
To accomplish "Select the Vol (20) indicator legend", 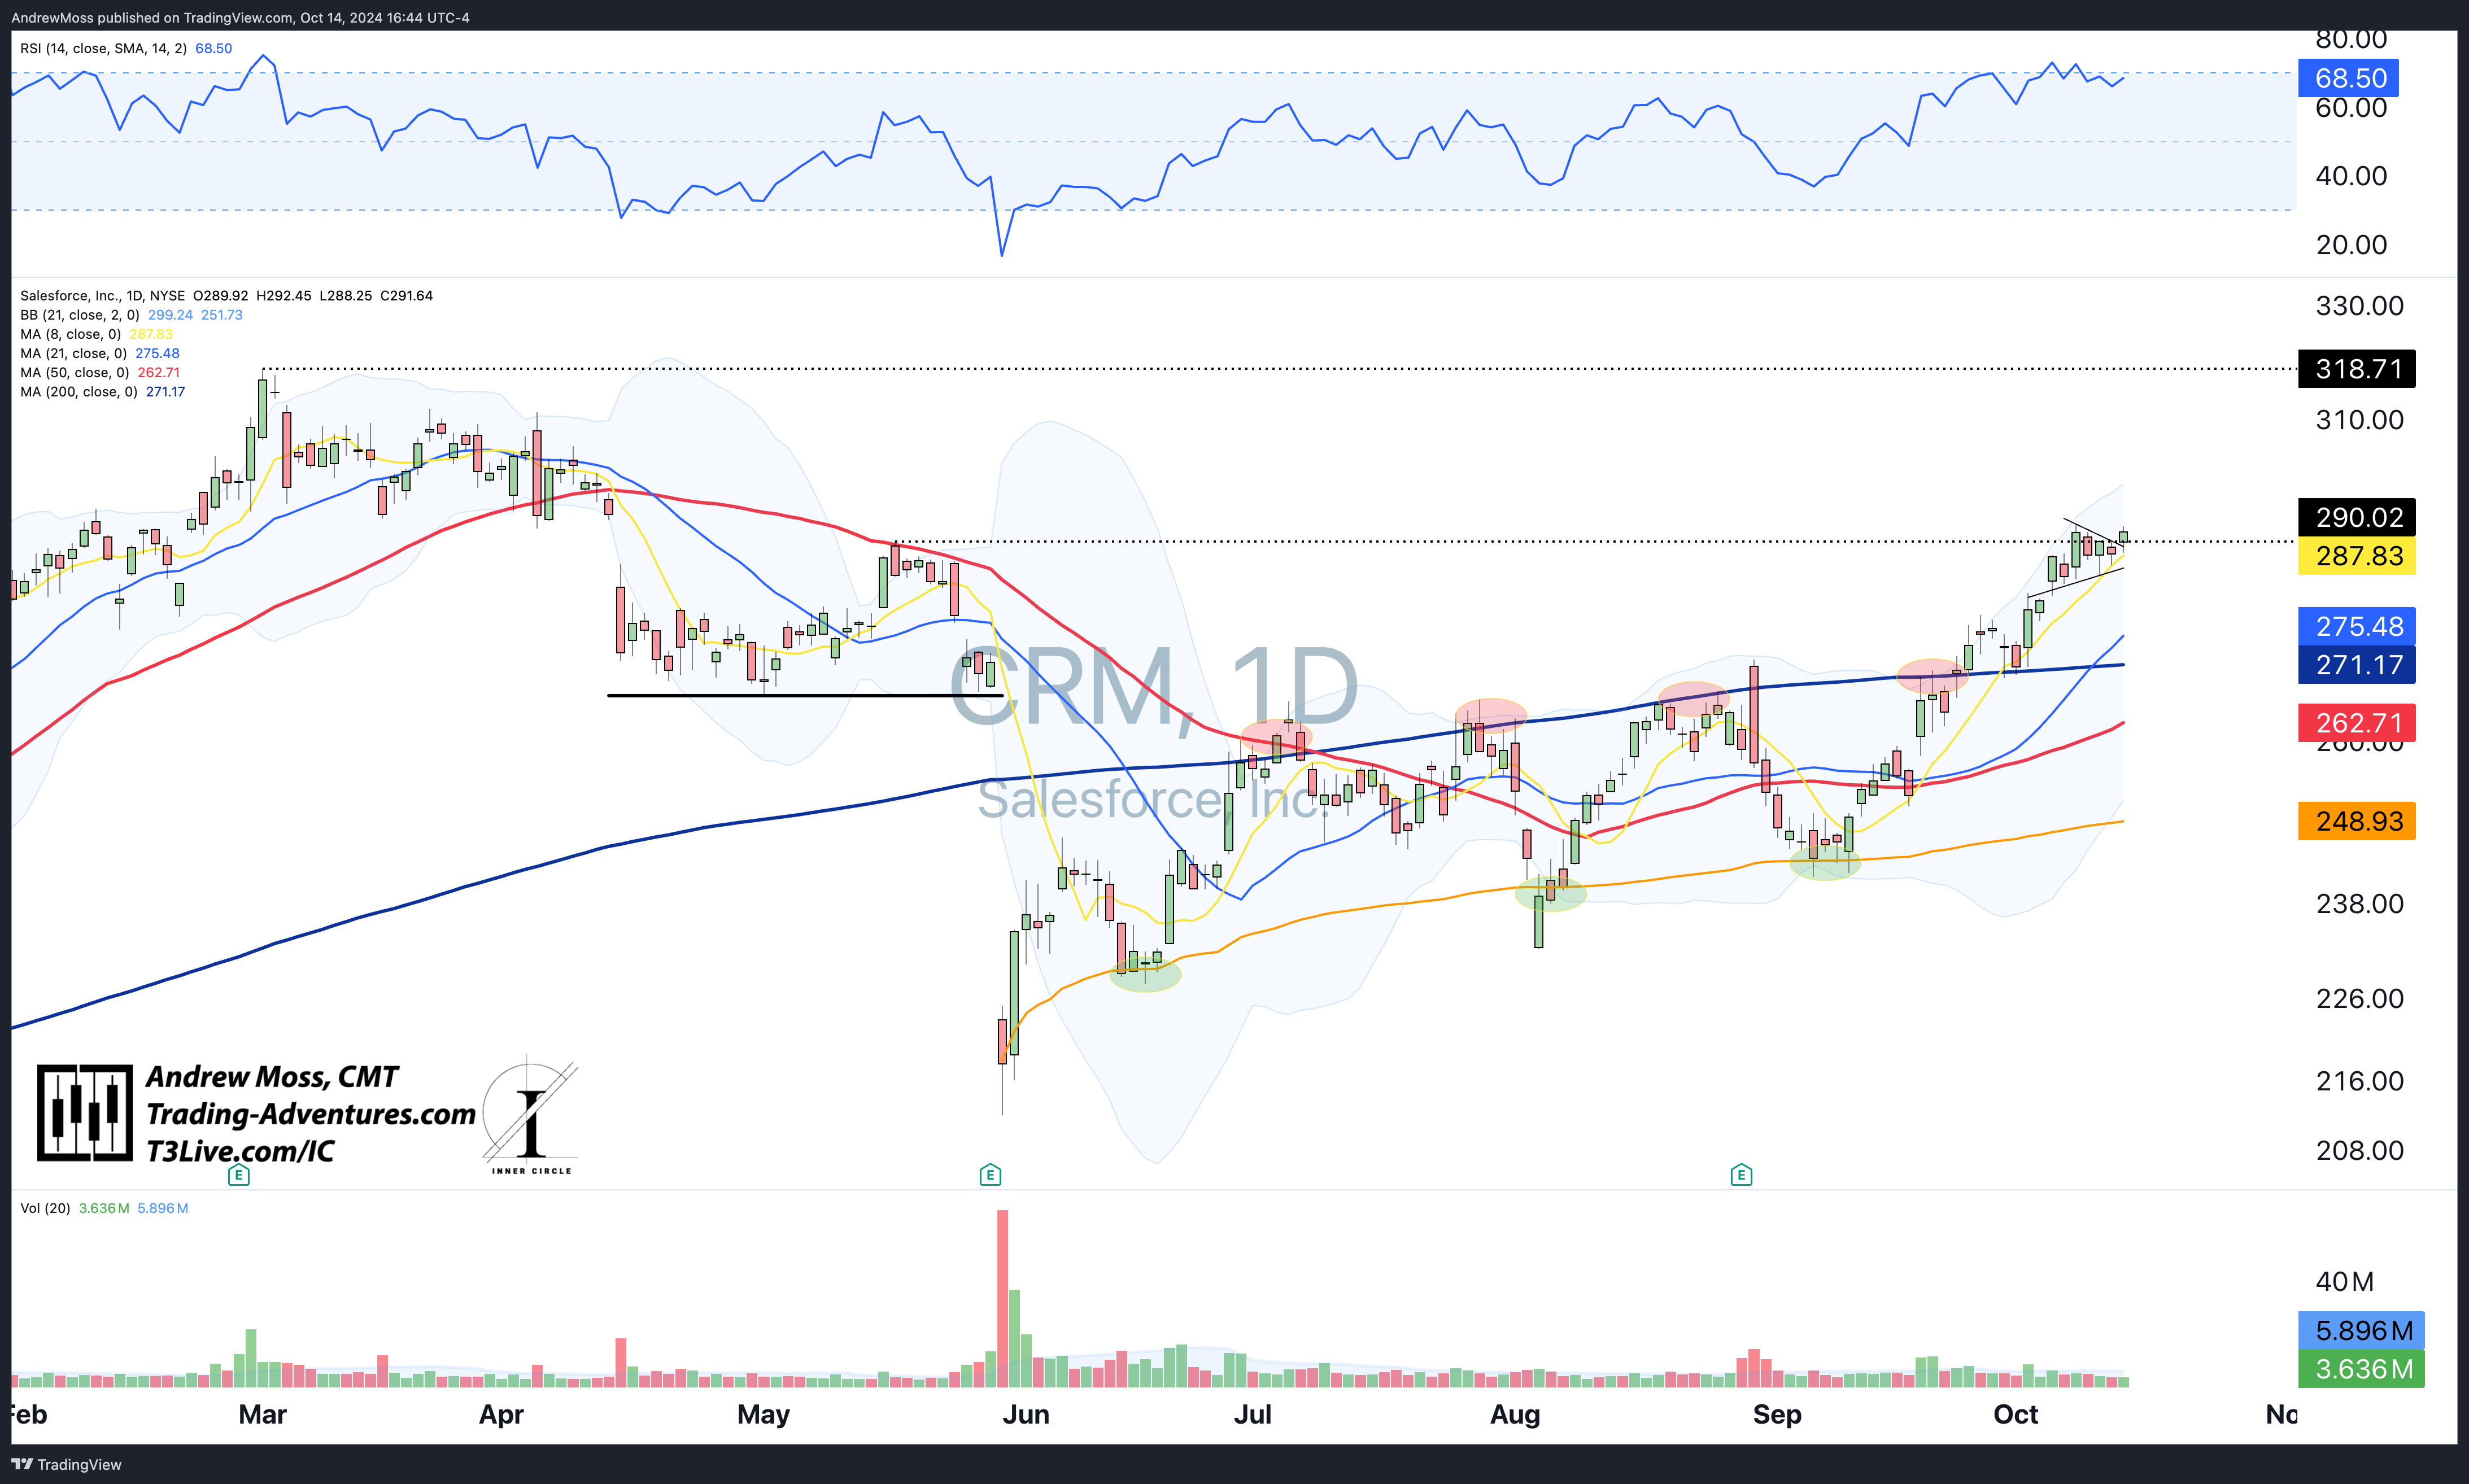I will coord(45,1208).
